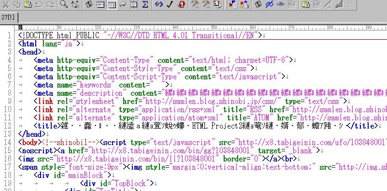Click the dotted-border page icon
This screenshot has height=191, width=387.
click(x=134, y=4)
